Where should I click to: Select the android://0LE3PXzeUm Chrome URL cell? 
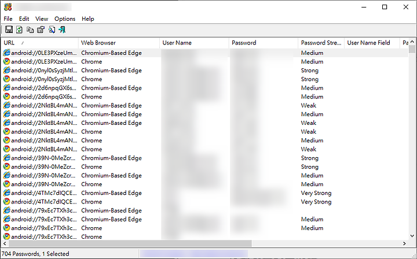point(44,61)
